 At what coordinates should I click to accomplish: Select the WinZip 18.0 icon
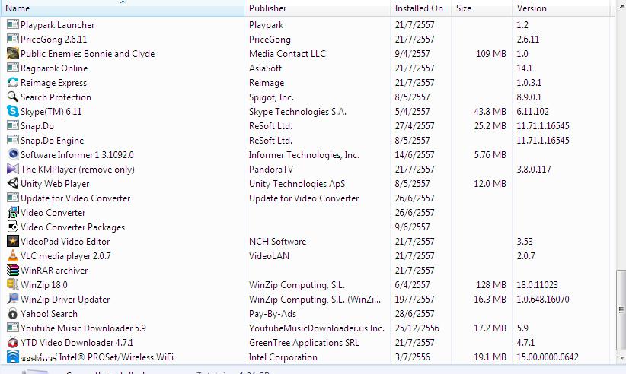[12, 285]
